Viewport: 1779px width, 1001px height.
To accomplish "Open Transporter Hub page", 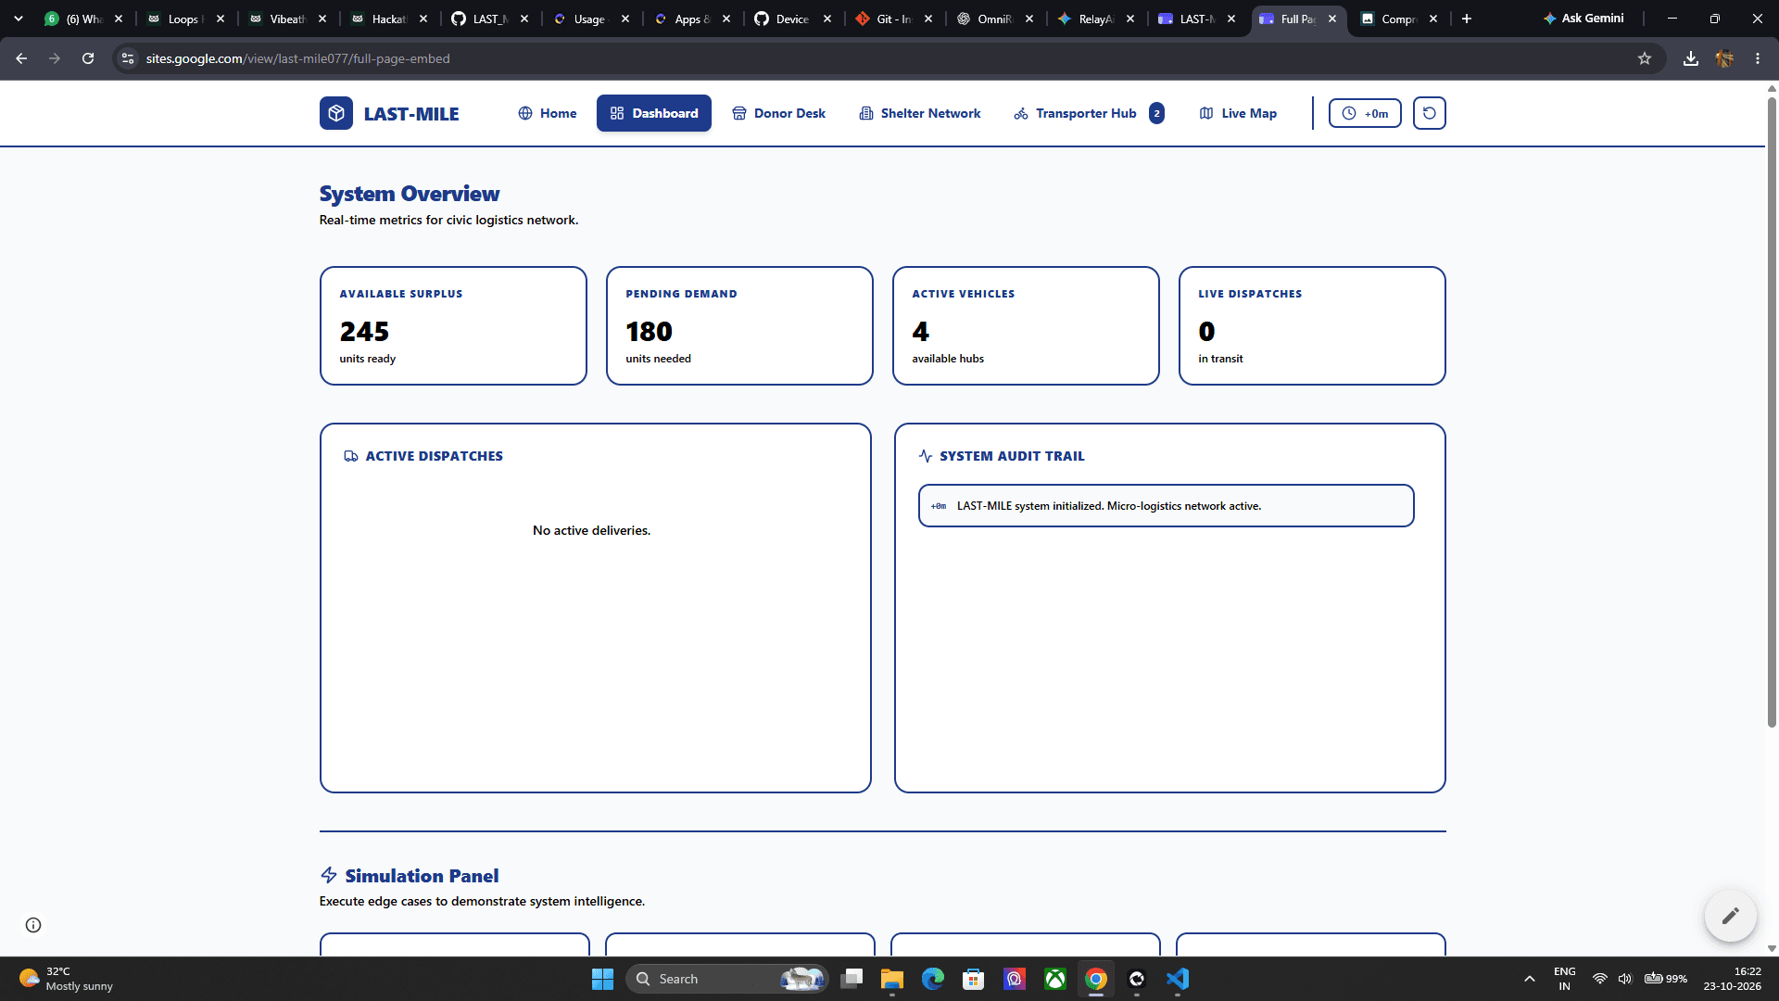I will click(x=1075, y=113).
